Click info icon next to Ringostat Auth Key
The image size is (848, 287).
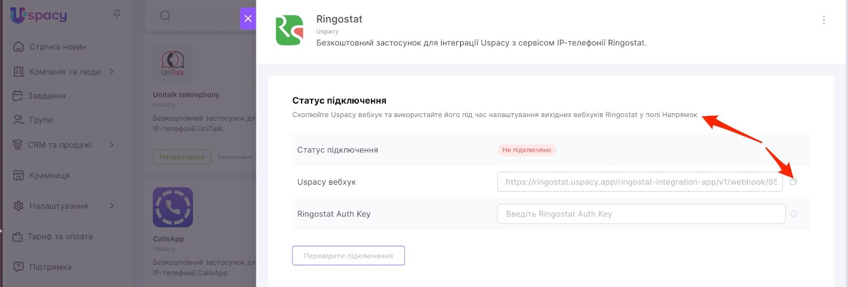point(794,214)
